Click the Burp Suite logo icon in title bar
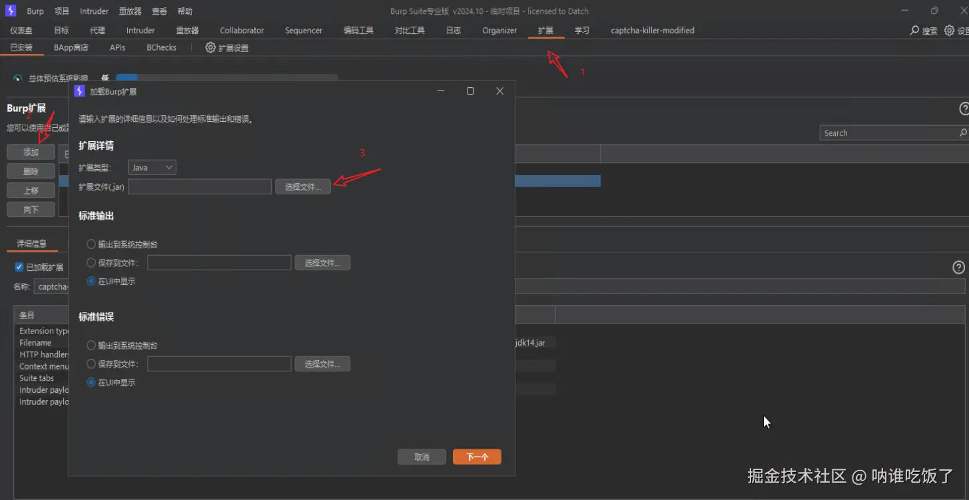This screenshot has height=500, width=969. click(11, 11)
